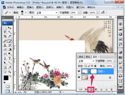Open the 编辑(E) menu
The width and height of the screenshot is (125, 95).
coord(20,7)
